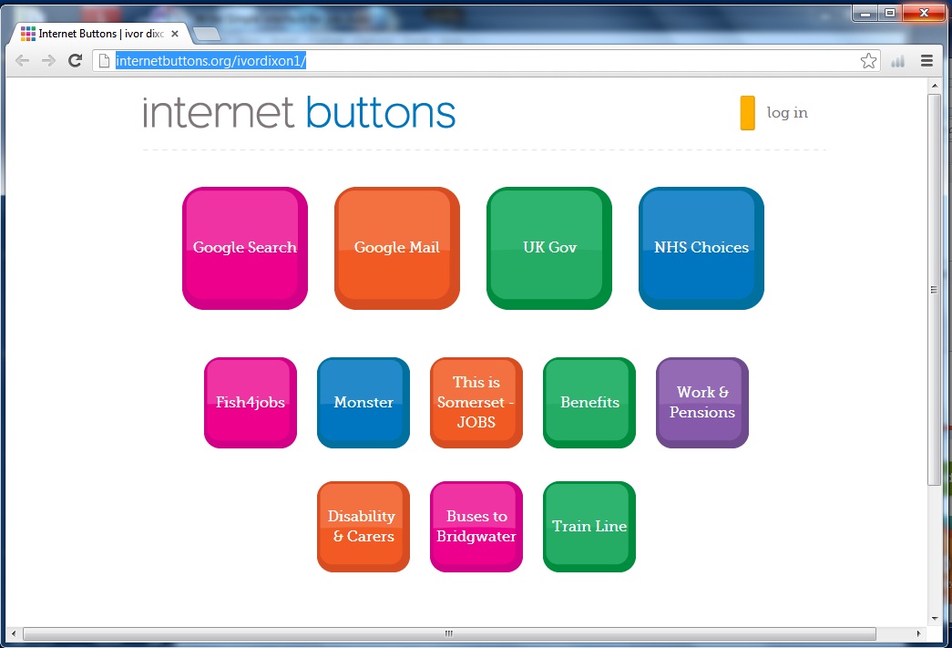Click the bar chart extension icon
Image resolution: width=952 pixels, height=648 pixels.
898,61
